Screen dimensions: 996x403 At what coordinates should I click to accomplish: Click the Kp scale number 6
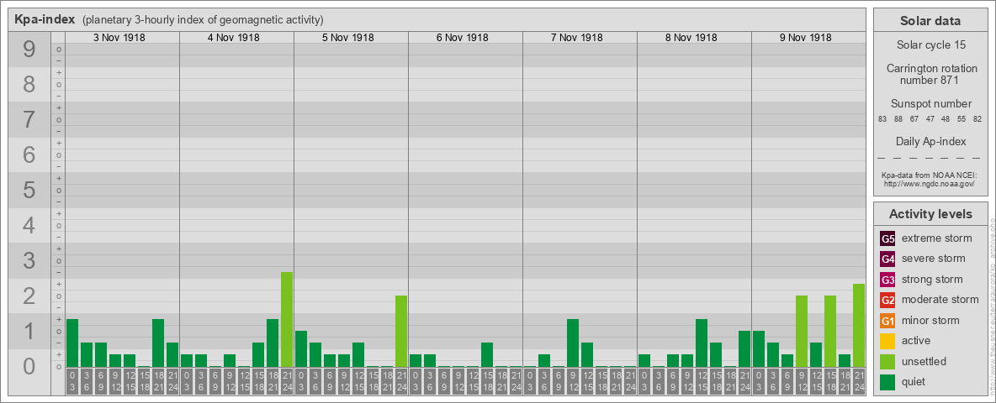[29, 155]
